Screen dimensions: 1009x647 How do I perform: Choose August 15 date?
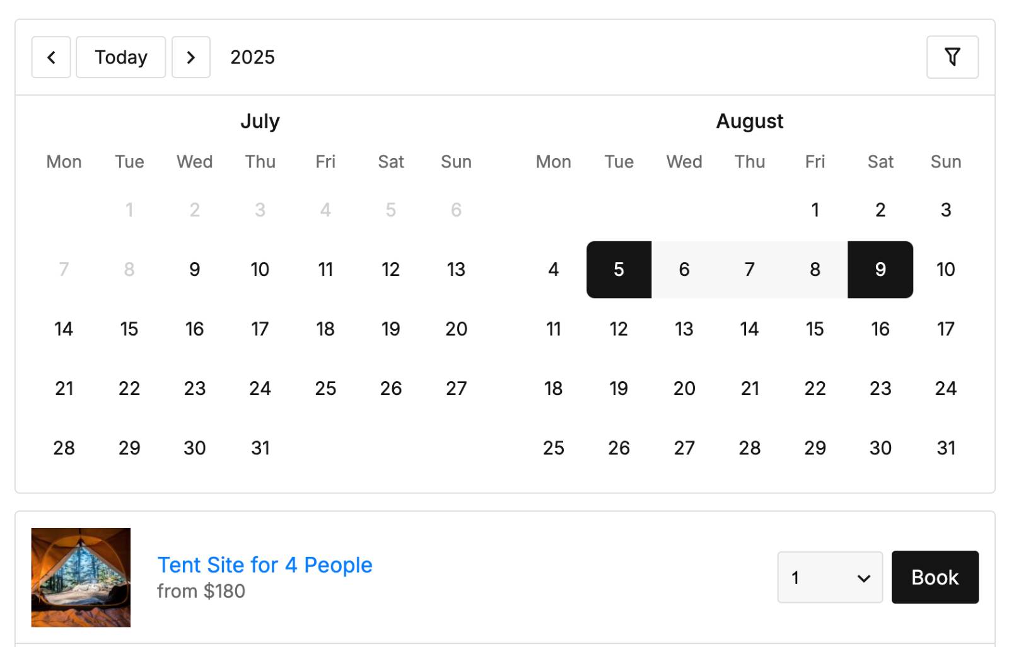[x=815, y=329]
